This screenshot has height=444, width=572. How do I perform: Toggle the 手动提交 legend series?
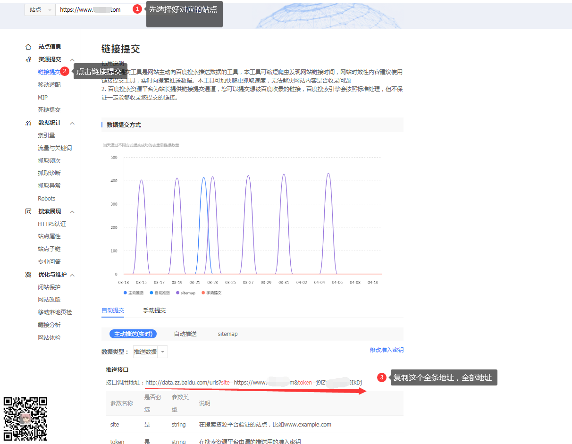213,293
